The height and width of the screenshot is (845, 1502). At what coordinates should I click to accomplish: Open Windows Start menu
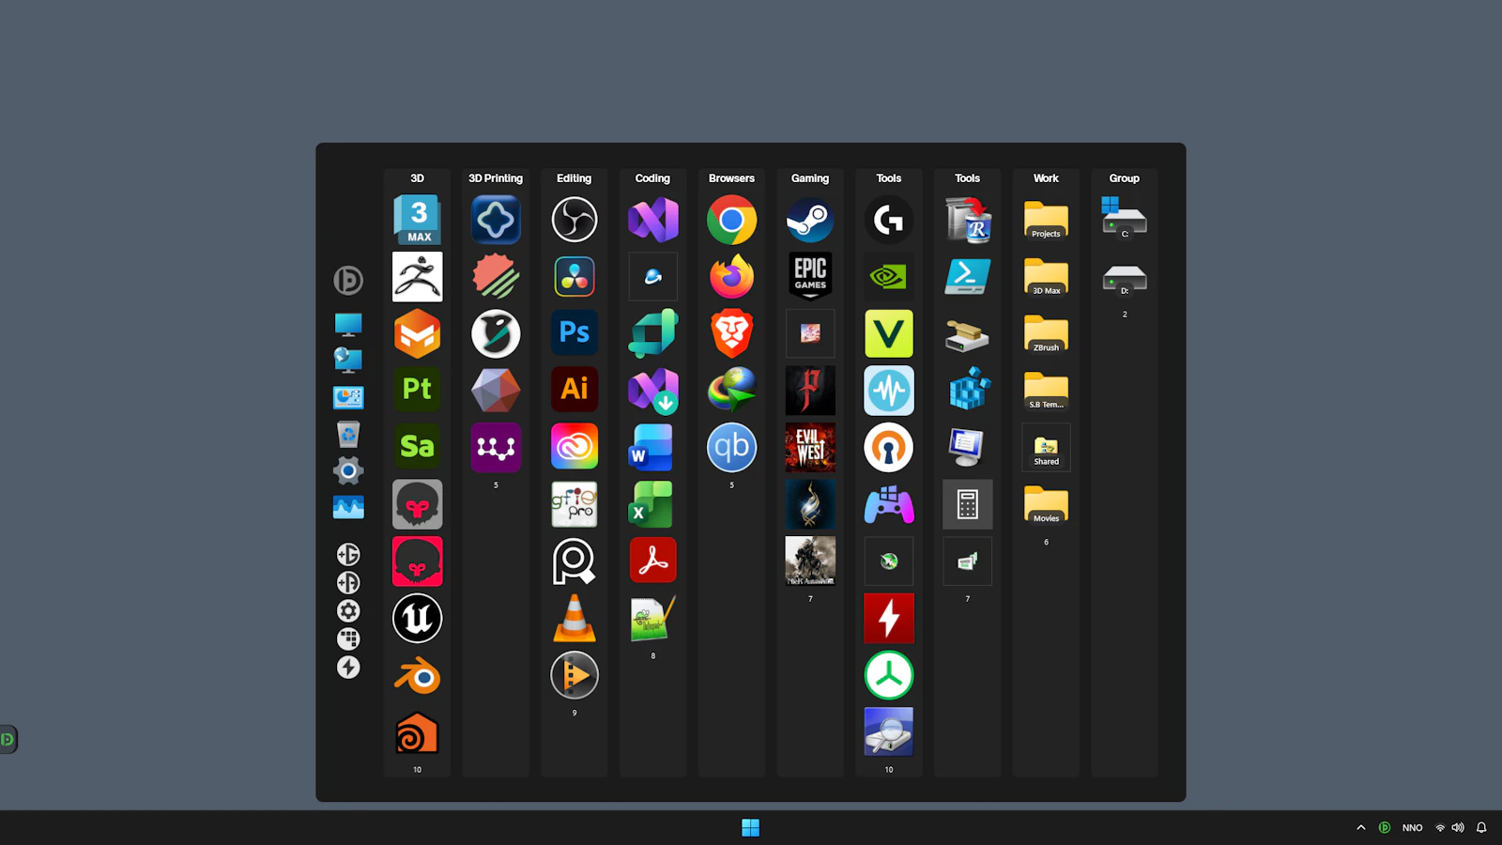751,827
